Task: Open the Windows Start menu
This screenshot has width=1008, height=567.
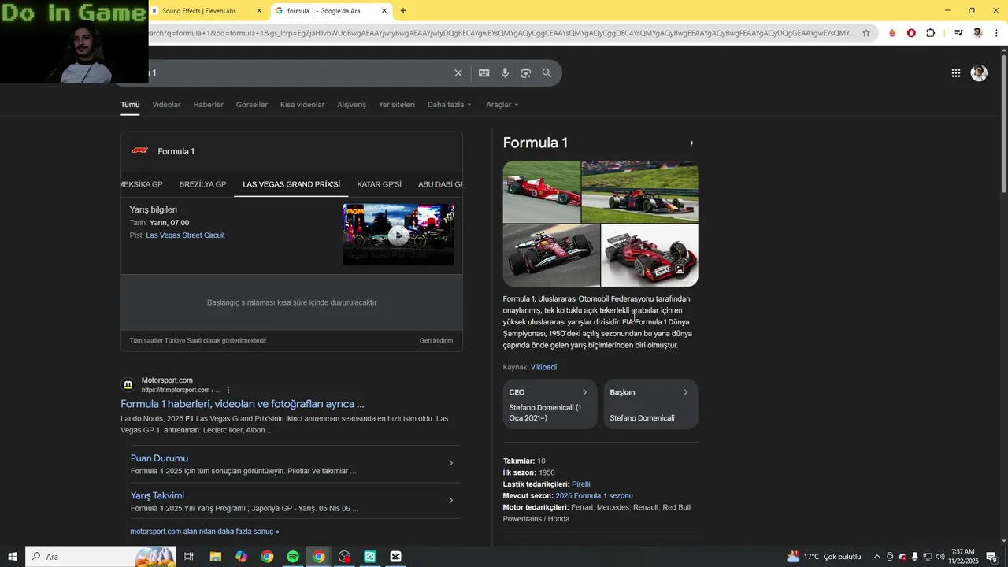Action: (x=12, y=557)
